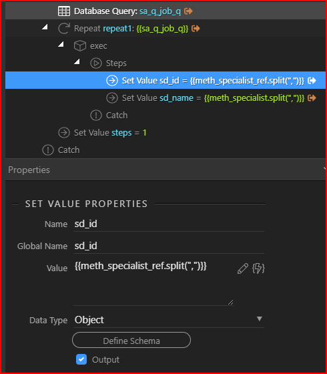Open the Data Type dropdown
The image size is (327, 374).
[x=169, y=320]
